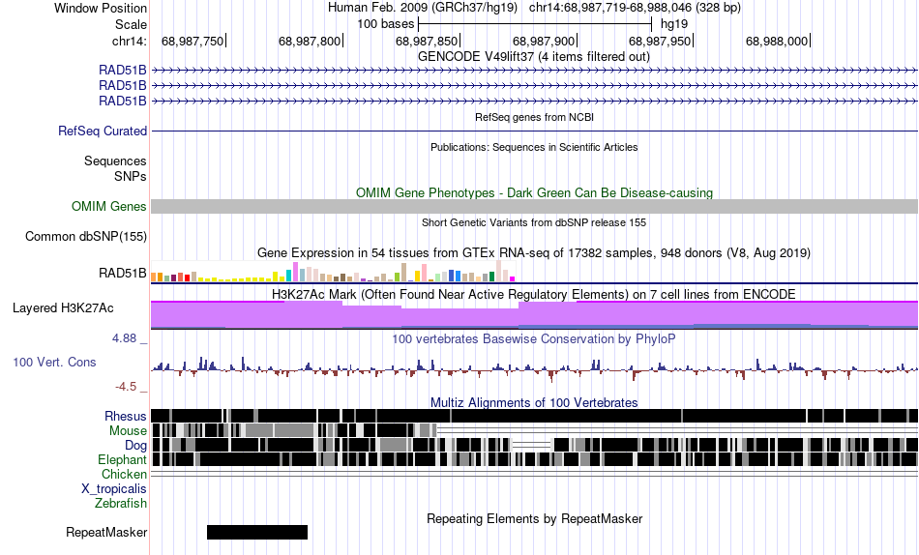Screen dimensions: 919x555
Task: Click the Common dbSNP(155) track label
Action: (86, 236)
